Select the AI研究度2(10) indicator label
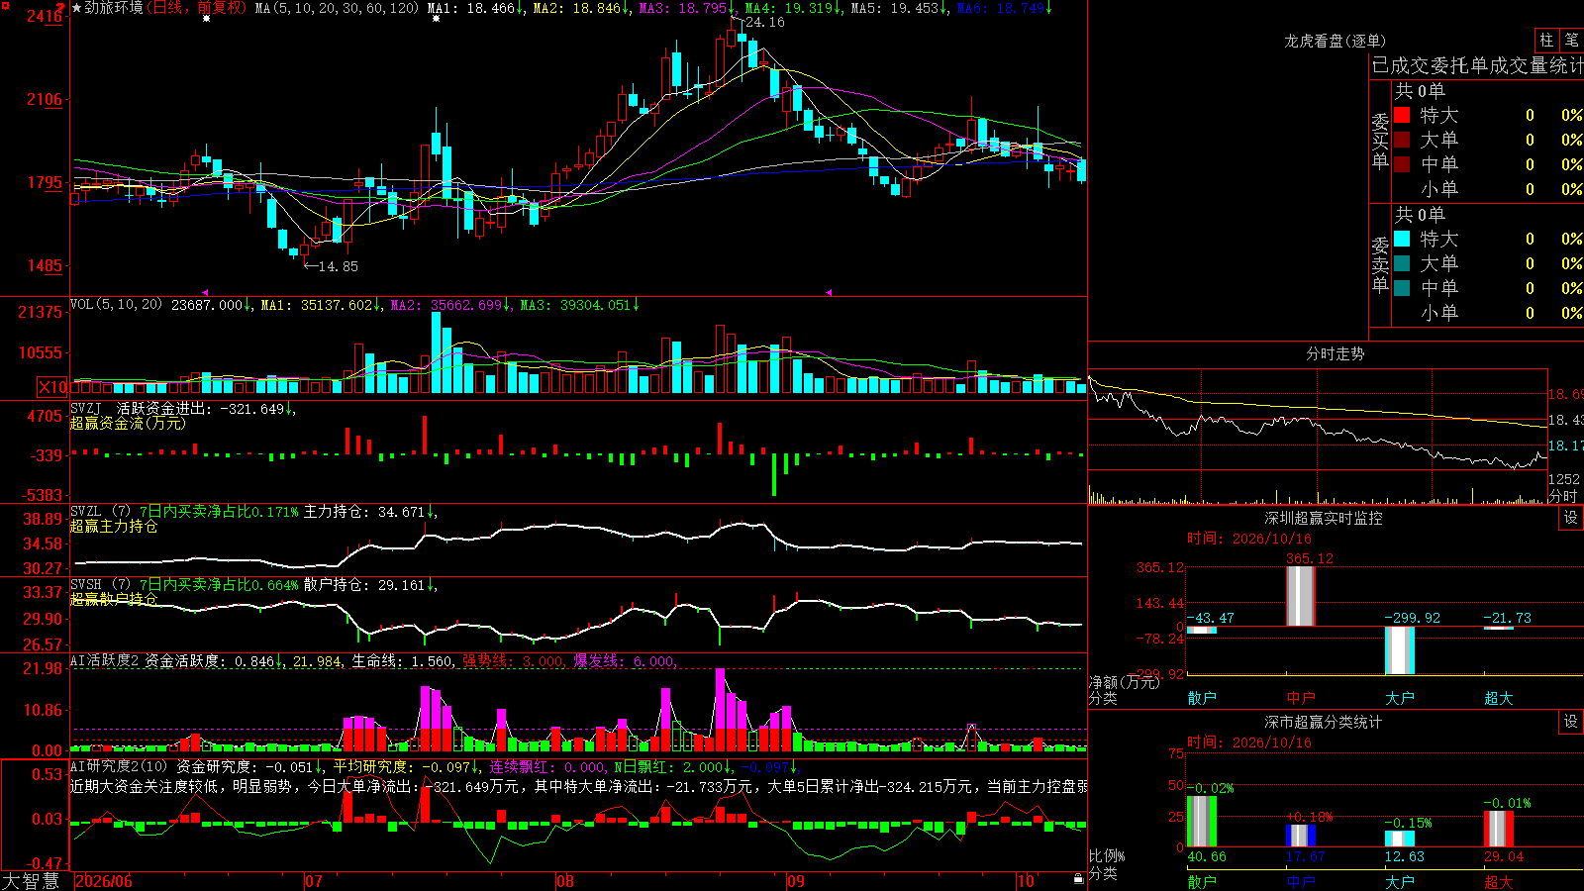 coord(119,766)
